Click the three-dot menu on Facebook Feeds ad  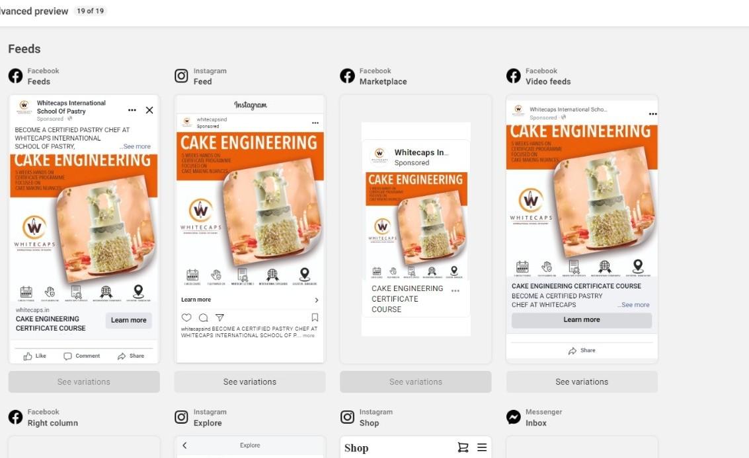pyautogui.click(x=132, y=110)
